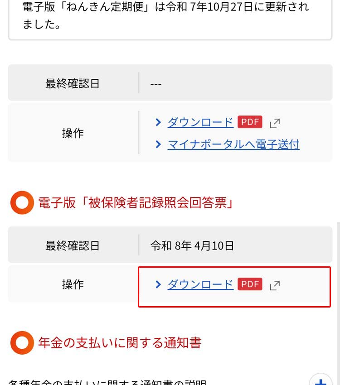This screenshot has width=340, height=385.
Task: Click external-link icon above マイナポータルへ電子送付 row
Action: tap(275, 122)
